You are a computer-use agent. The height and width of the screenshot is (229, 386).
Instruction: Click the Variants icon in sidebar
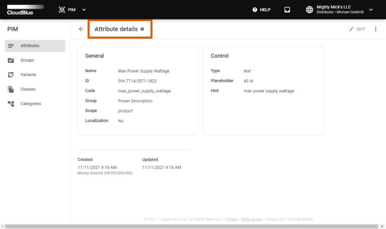pyautogui.click(x=11, y=75)
